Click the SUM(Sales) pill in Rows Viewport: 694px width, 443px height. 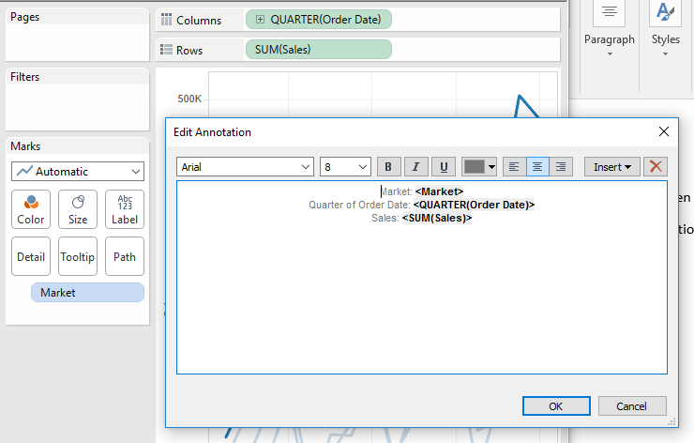[319, 50]
